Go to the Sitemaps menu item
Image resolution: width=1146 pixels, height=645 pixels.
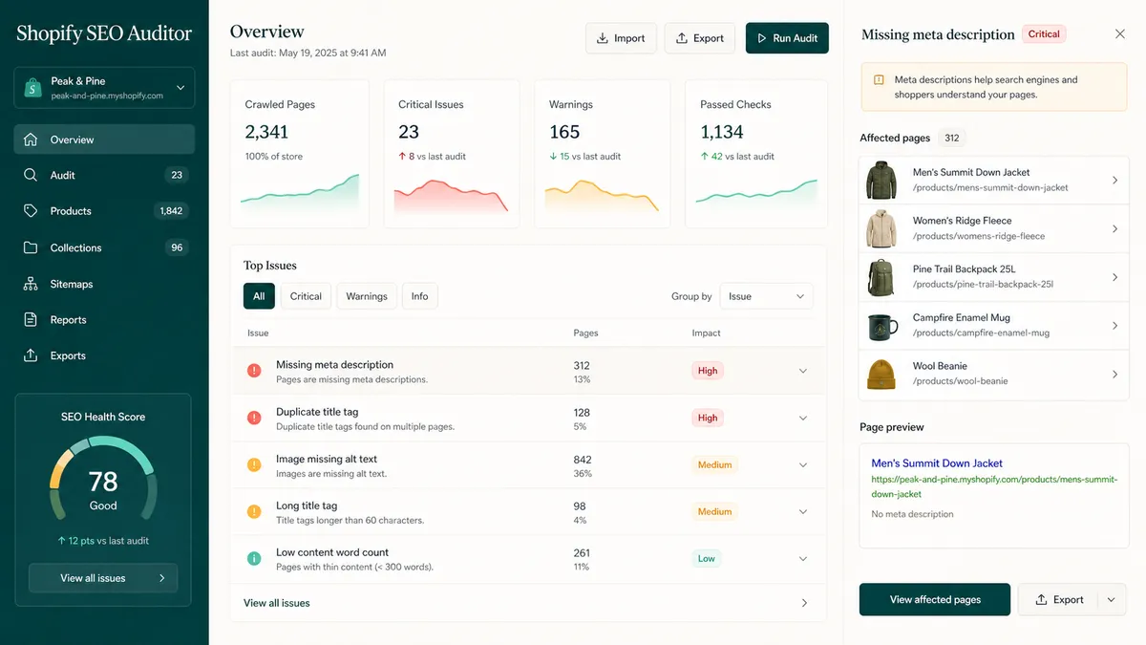click(x=104, y=284)
